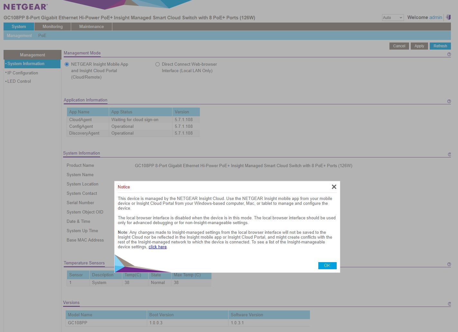Open help for Versions section
Viewport: 458px width, 332px height.
click(x=449, y=304)
